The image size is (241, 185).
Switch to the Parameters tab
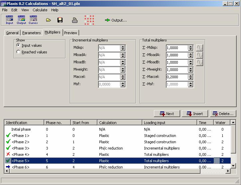pyautogui.click(x=31, y=33)
